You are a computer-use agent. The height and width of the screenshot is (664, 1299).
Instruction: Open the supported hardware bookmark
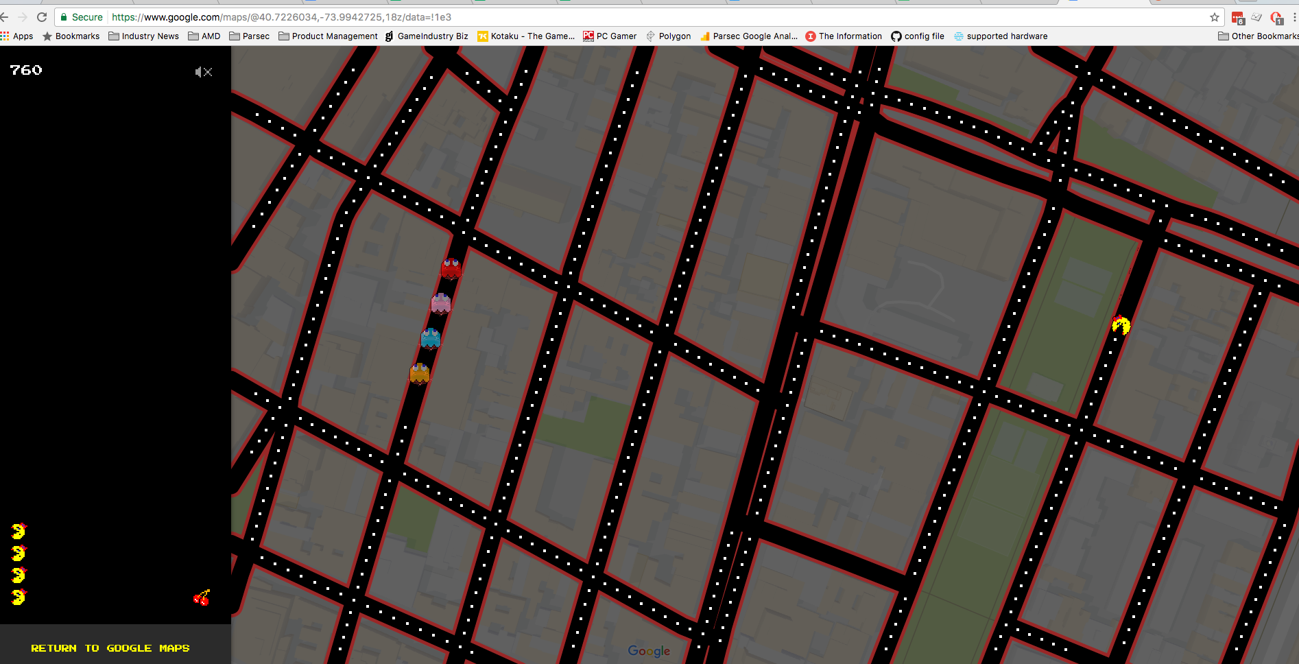[1001, 36]
